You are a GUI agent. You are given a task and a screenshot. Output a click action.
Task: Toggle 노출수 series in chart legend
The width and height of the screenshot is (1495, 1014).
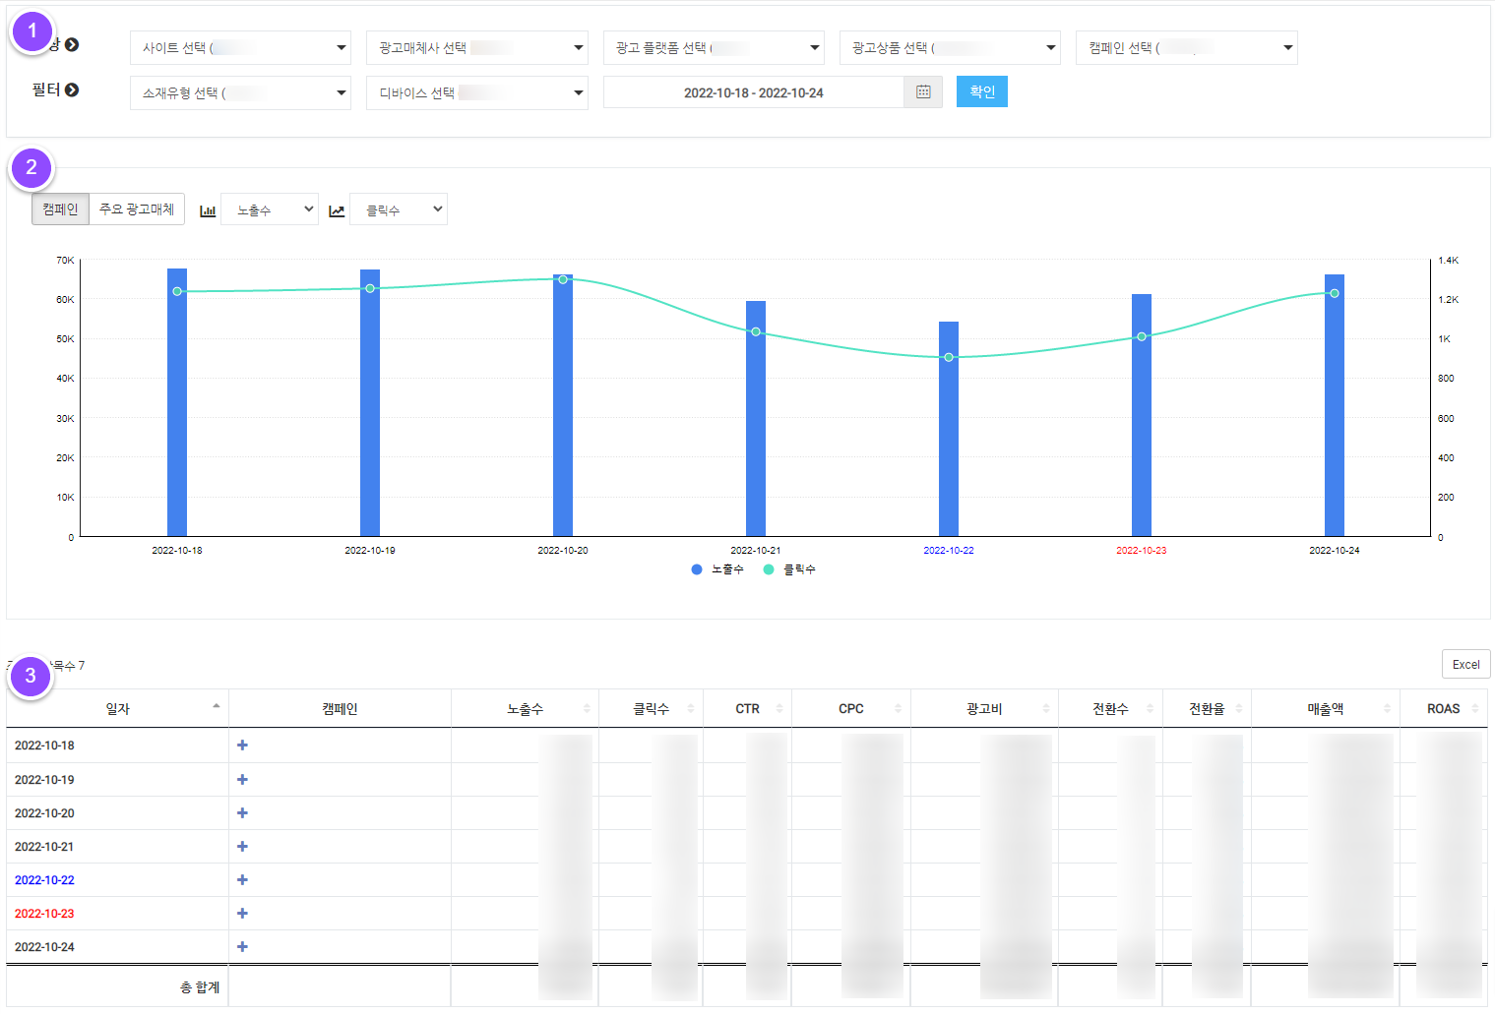tap(717, 569)
